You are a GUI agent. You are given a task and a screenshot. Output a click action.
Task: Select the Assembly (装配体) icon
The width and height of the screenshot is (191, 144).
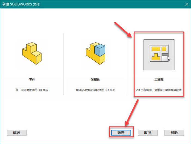(95, 53)
